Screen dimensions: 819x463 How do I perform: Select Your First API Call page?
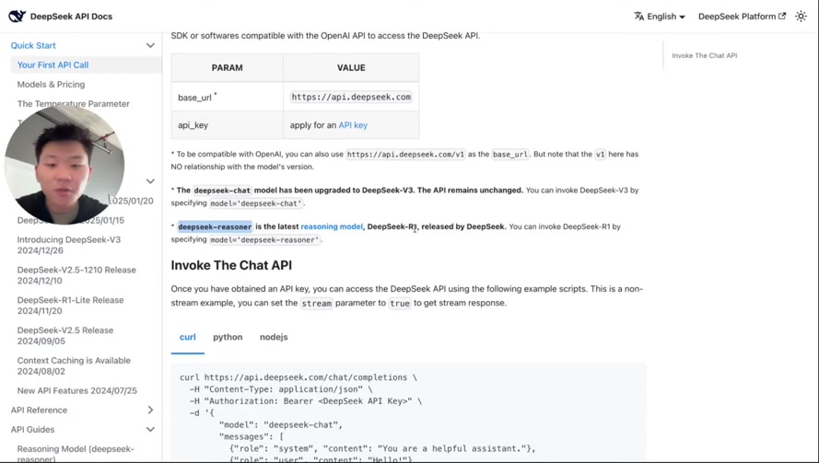coord(53,64)
